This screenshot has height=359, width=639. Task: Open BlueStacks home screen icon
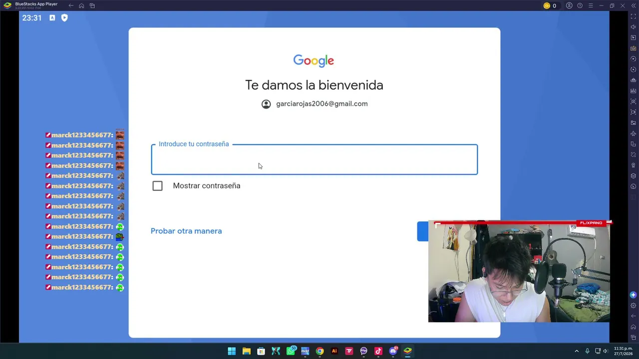[x=81, y=5]
